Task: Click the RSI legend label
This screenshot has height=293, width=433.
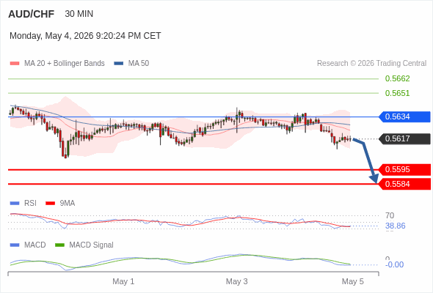Action: pyautogui.click(x=30, y=204)
